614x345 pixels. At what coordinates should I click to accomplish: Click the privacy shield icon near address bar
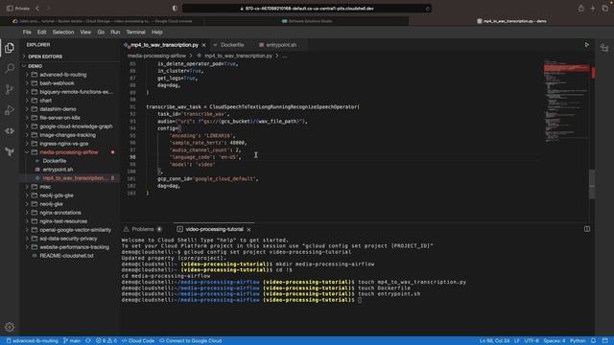point(175,9)
